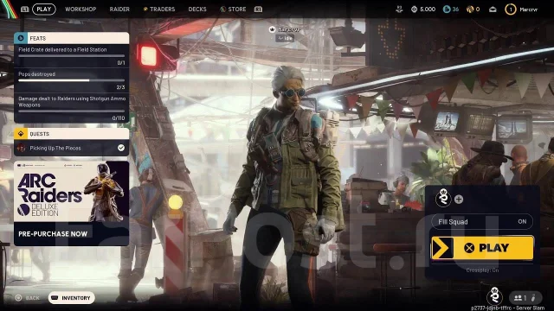Viewport: 554px width, 311px height.
Task: Click the quest giver portrait icon
Action: tap(21, 148)
